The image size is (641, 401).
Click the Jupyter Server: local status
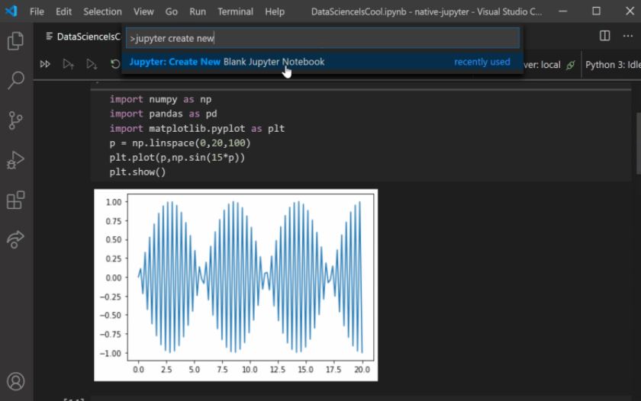(542, 65)
